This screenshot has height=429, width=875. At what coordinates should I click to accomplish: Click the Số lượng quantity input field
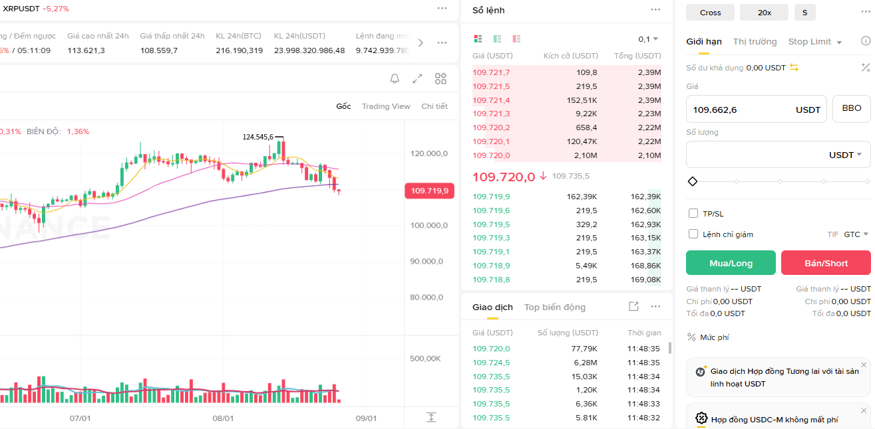pyautogui.click(x=778, y=155)
